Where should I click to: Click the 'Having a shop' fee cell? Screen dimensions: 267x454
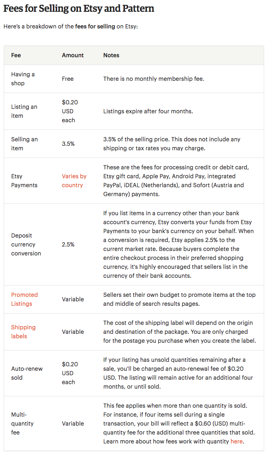click(x=23, y=79)
